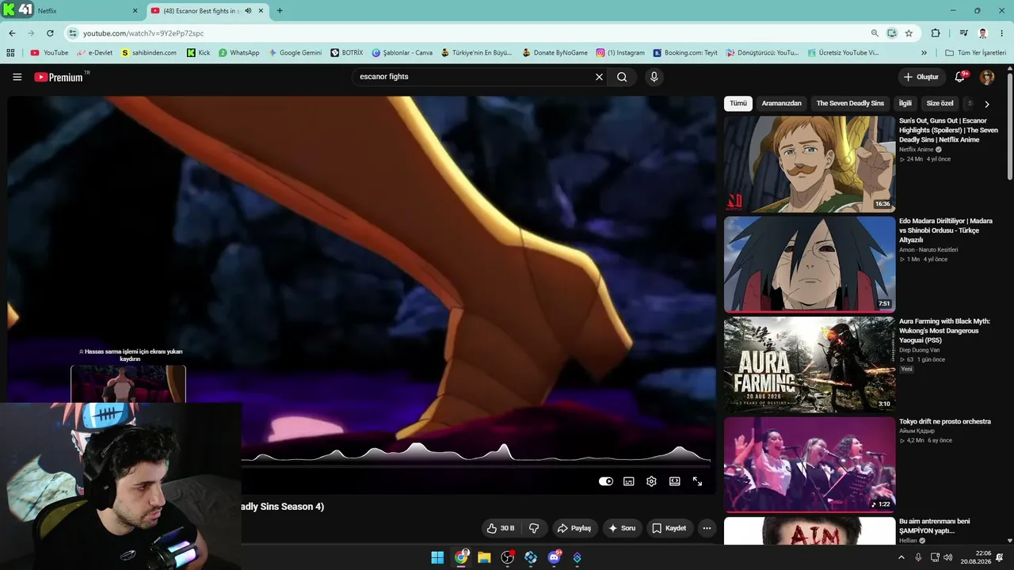Save the video with Kaydet
The image size is (1014, 570).
coord(669,528)
